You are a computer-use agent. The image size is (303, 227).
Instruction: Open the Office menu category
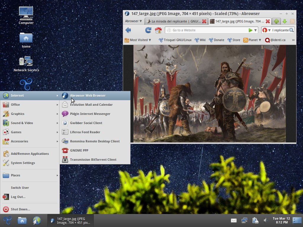click(30, 105)
